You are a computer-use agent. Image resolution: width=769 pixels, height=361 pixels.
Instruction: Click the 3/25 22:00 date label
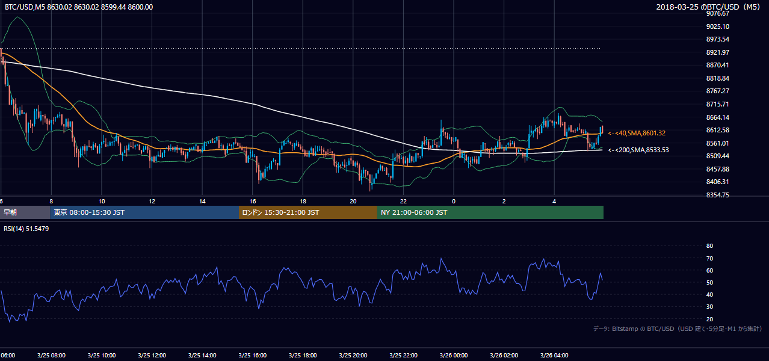click(403, 356)
